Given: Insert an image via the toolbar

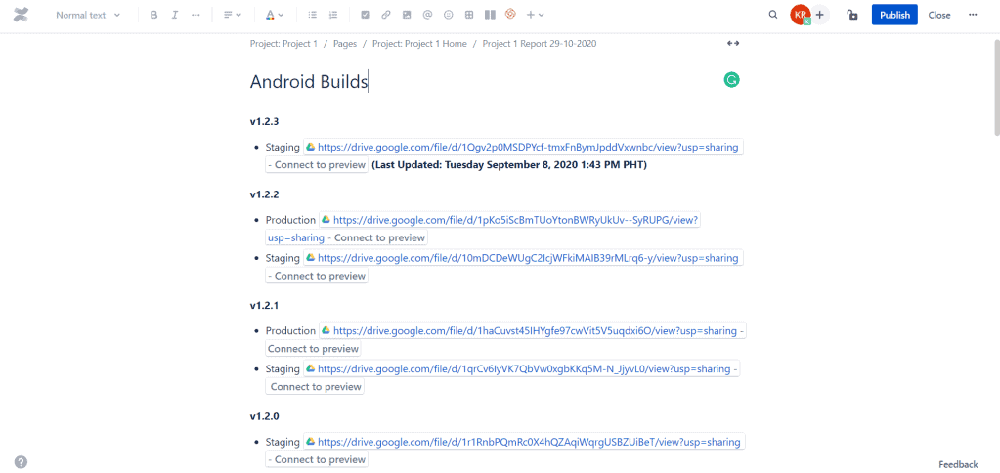Looking at the screenshot, I should coord(406,15).
